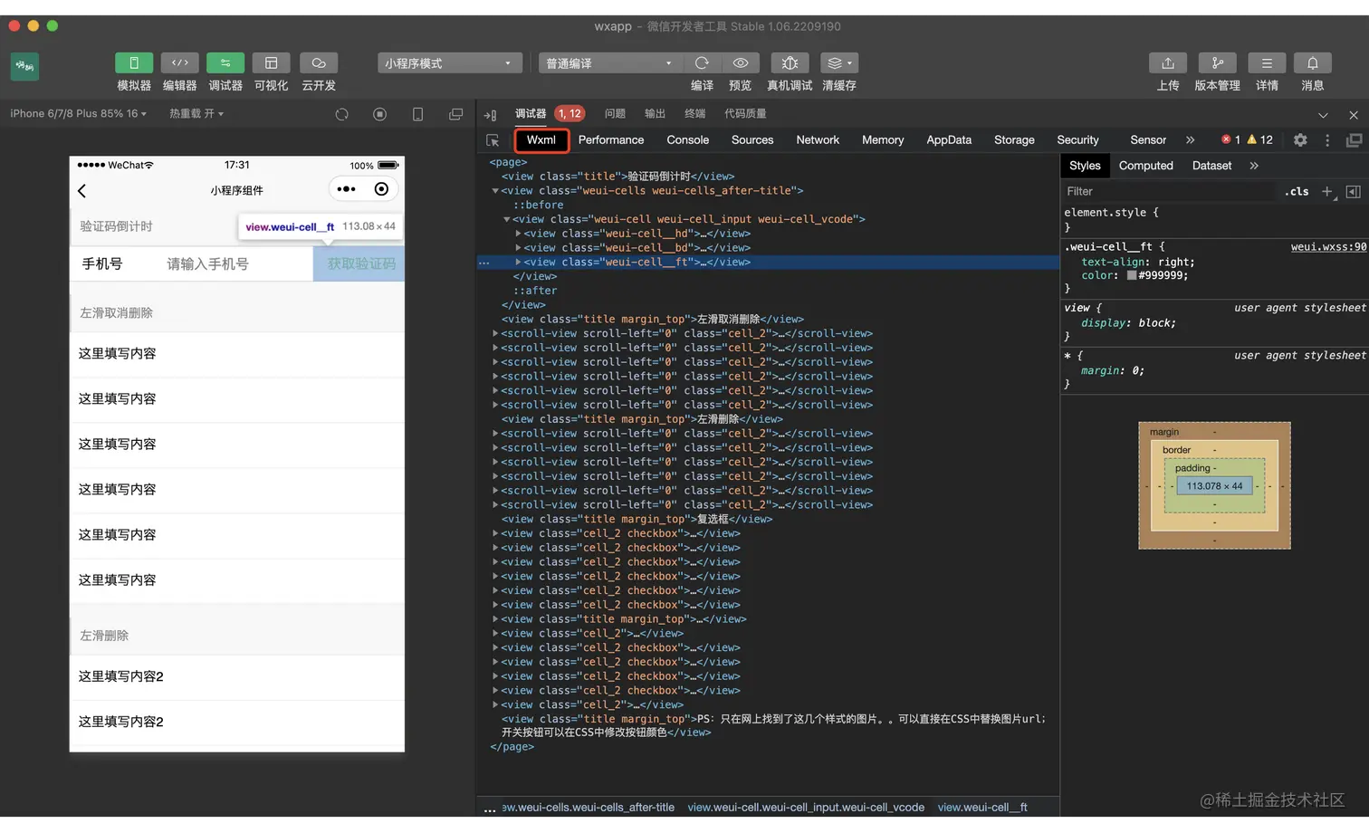
Task: Open the iPhone 6/7/8 Plus device dropdown
Action: pyautogui.click(x=80, y=113)
